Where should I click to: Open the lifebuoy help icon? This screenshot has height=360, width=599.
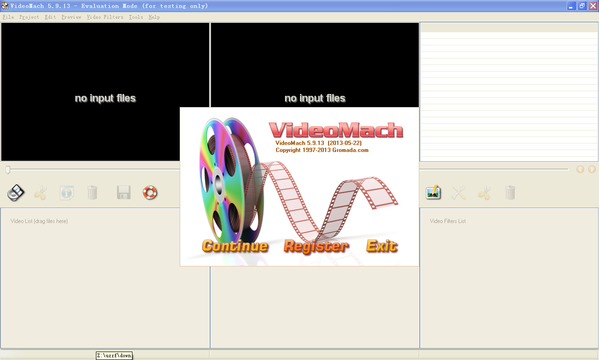tap(150, 193)
